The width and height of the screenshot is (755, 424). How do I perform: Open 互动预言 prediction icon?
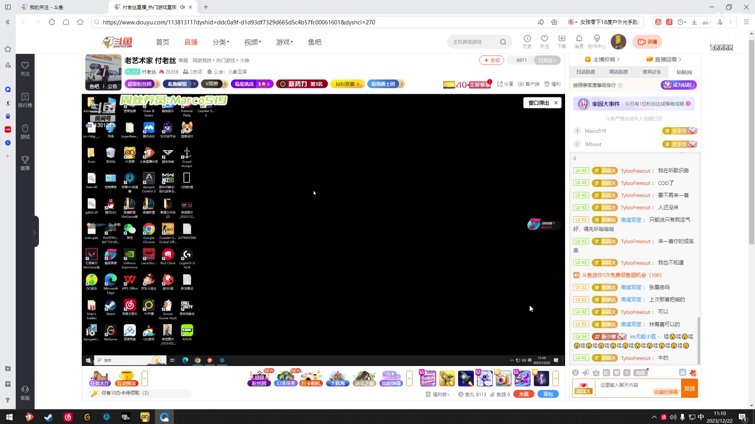point(126,378)
